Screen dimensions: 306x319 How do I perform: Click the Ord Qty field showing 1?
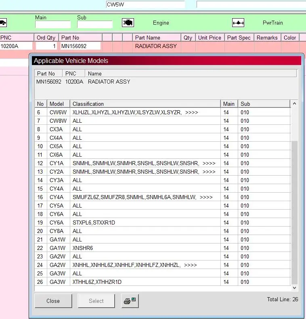tap(46, 46)
